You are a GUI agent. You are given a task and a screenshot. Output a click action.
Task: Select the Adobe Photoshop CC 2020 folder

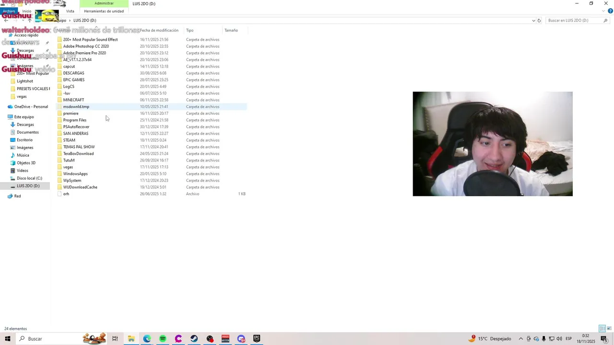pyautogui.click(x=86, y=46)
